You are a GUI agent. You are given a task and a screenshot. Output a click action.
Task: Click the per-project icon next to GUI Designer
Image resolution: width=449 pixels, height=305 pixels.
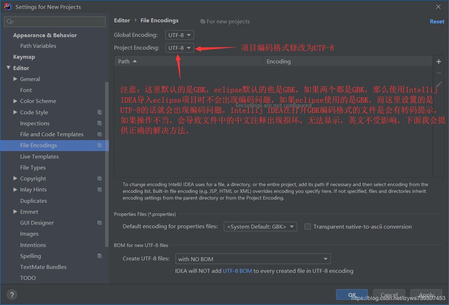tap(99, 223)
